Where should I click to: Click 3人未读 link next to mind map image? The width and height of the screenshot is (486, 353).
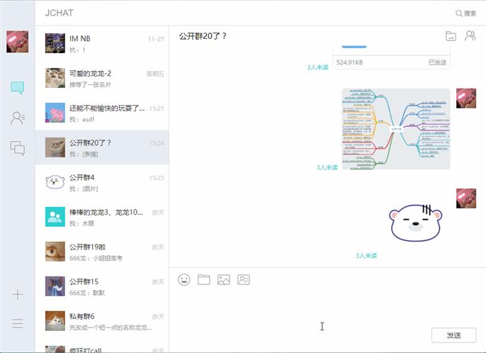point(327,167)
